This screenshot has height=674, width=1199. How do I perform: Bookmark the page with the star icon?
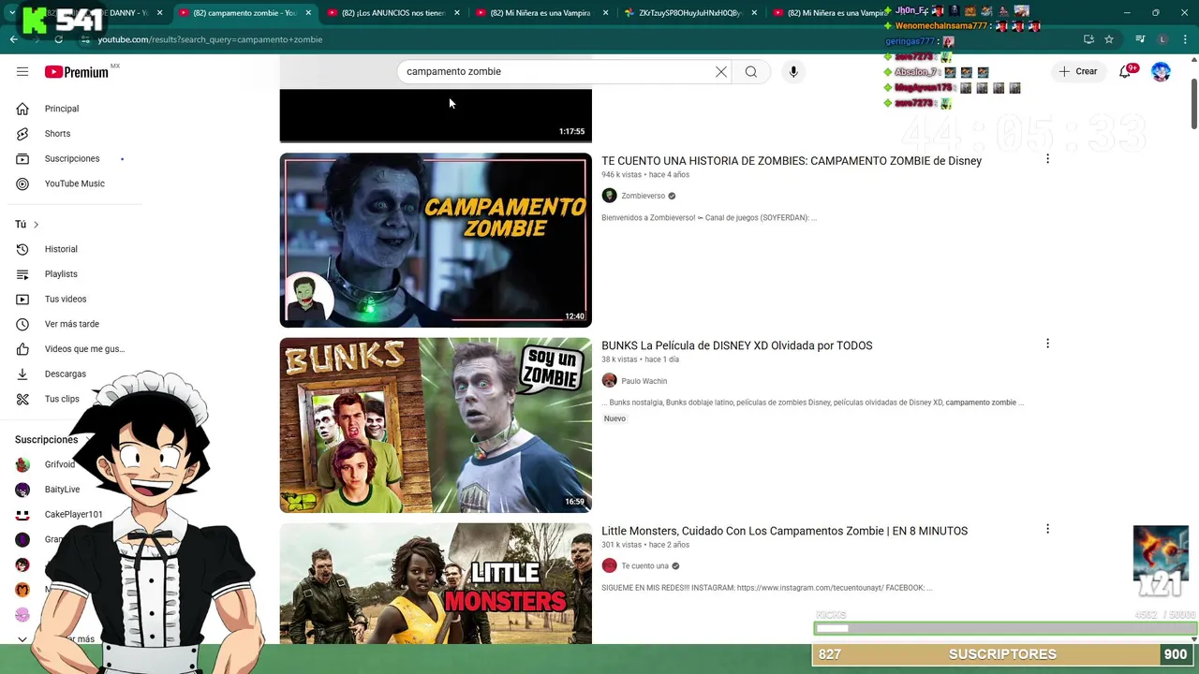click(x=1109, y=39)
